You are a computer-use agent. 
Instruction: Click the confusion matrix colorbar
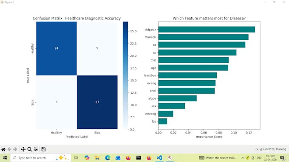click(125, 75)
